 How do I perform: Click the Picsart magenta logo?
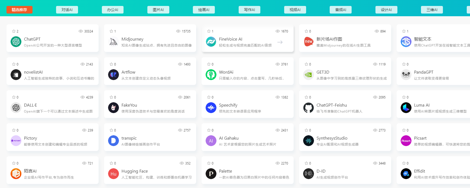pos(406,141)
